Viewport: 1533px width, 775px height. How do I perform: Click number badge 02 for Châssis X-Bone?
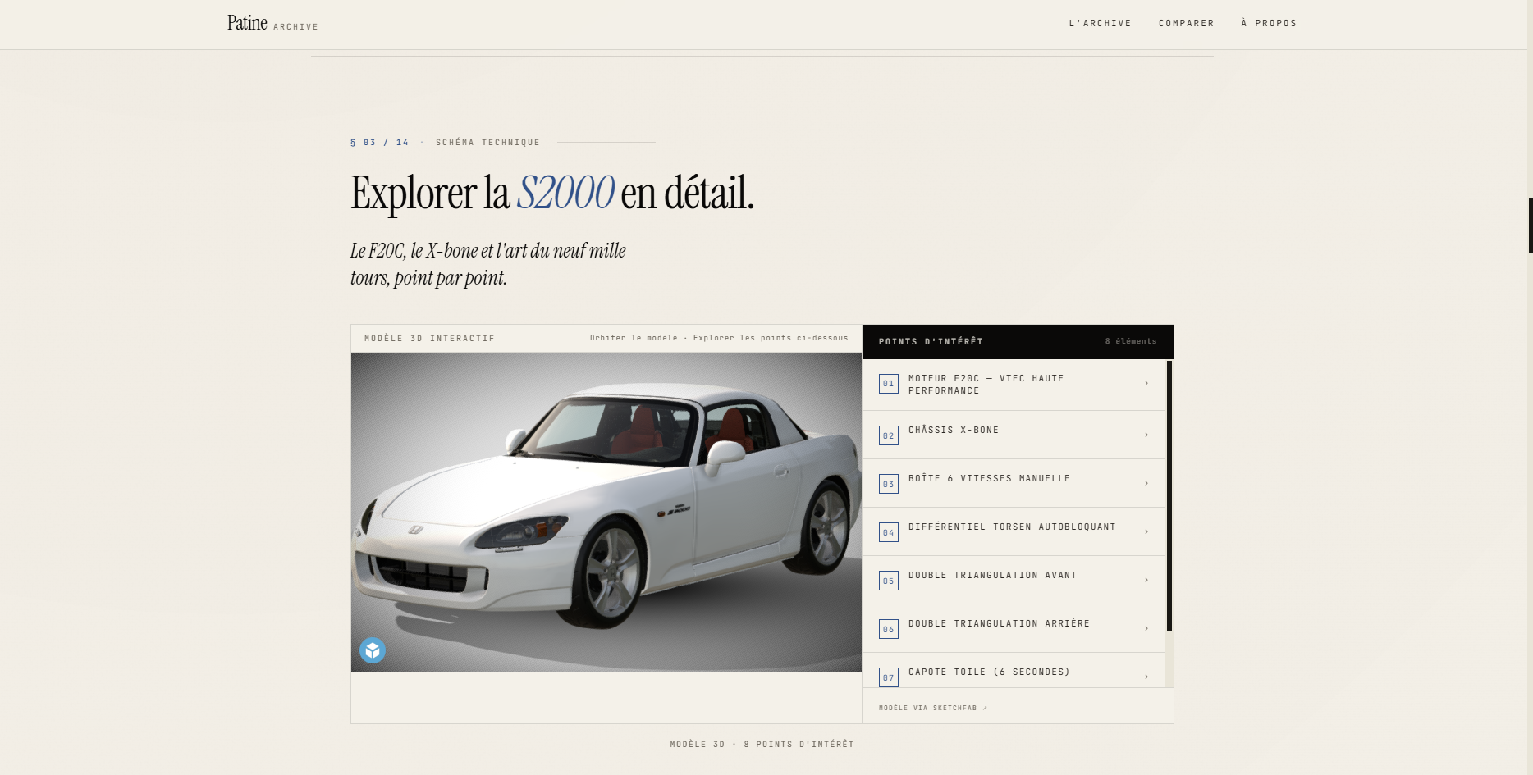889,435
